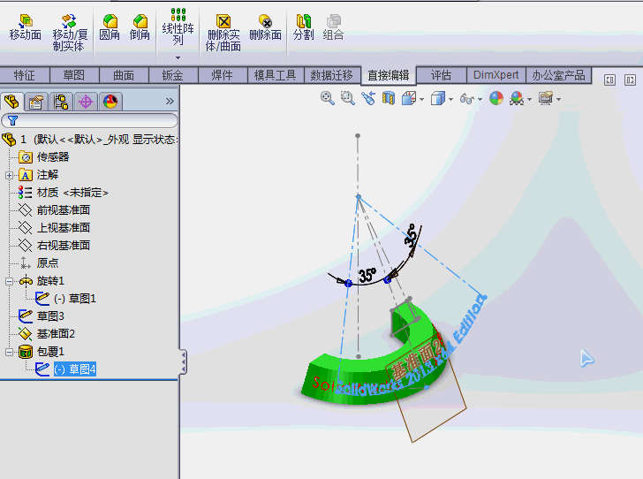This screenshot has height=479, width=643.
Task: Open the 数据迁移 (Data Migration) tab
Action: coord(332,75)
